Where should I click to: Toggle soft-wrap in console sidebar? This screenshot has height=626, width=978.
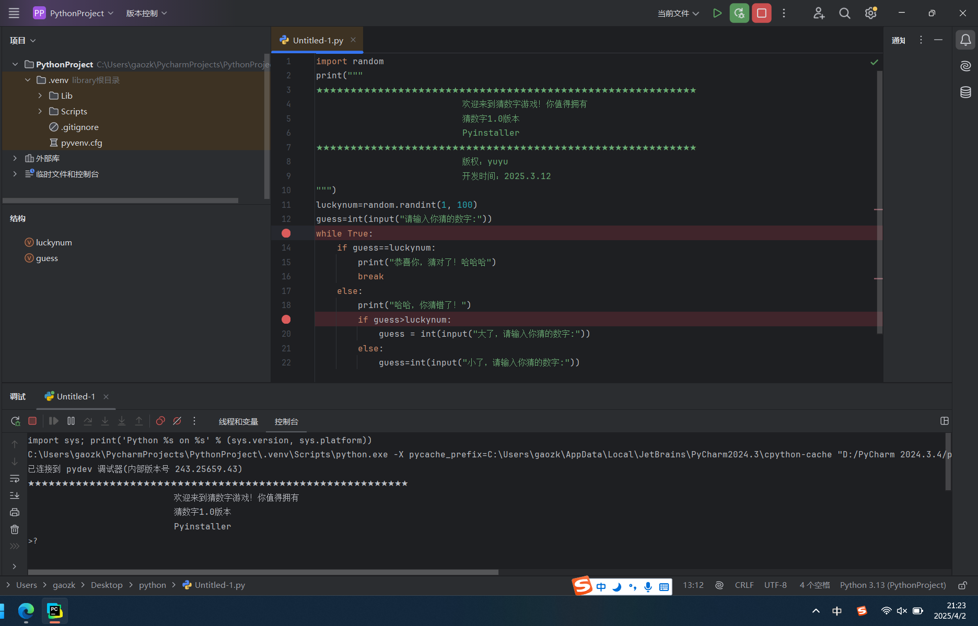point(15,478)
